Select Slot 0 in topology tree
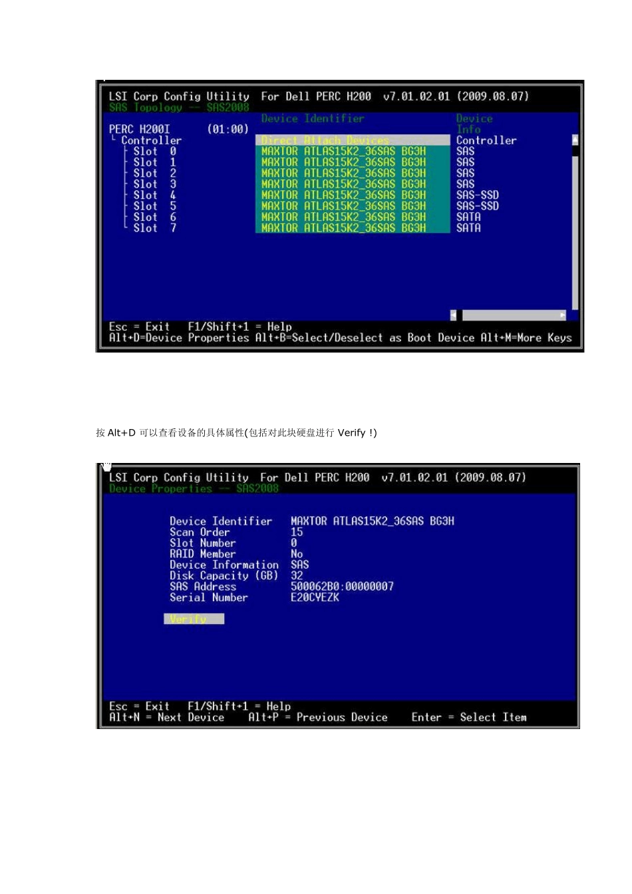The height and width of the screenshot is (894, 632). (154, 152)
